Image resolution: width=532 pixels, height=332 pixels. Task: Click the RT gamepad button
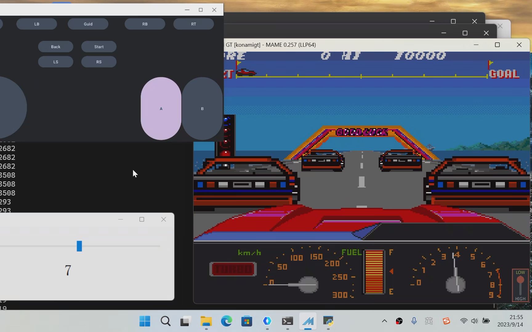[194, 24]
